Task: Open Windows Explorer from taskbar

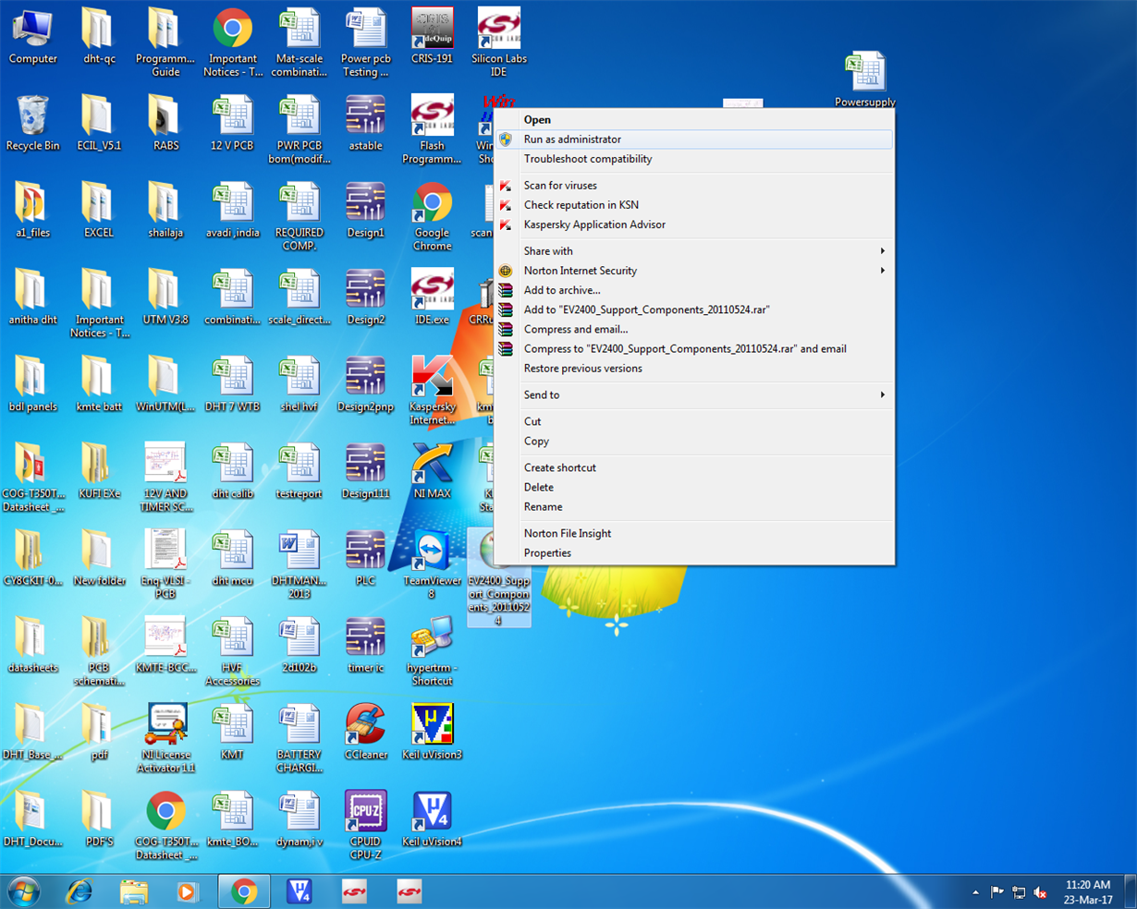Action: click(x=134, y=891)
